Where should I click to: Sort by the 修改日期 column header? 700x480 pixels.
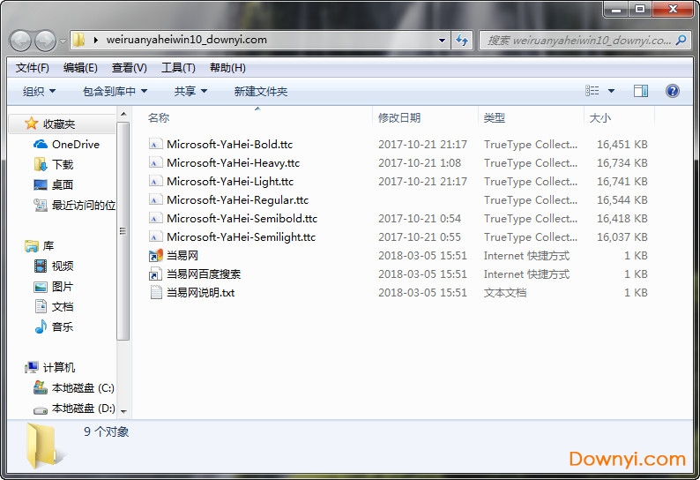pyautogui.click(x=399, y=117)
